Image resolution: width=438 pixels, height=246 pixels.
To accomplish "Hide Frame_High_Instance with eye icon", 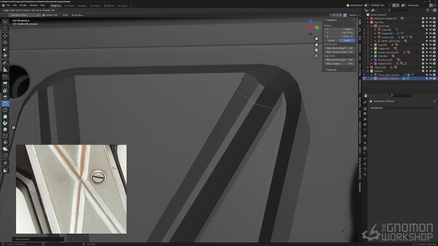I will (x=430, y=75).
